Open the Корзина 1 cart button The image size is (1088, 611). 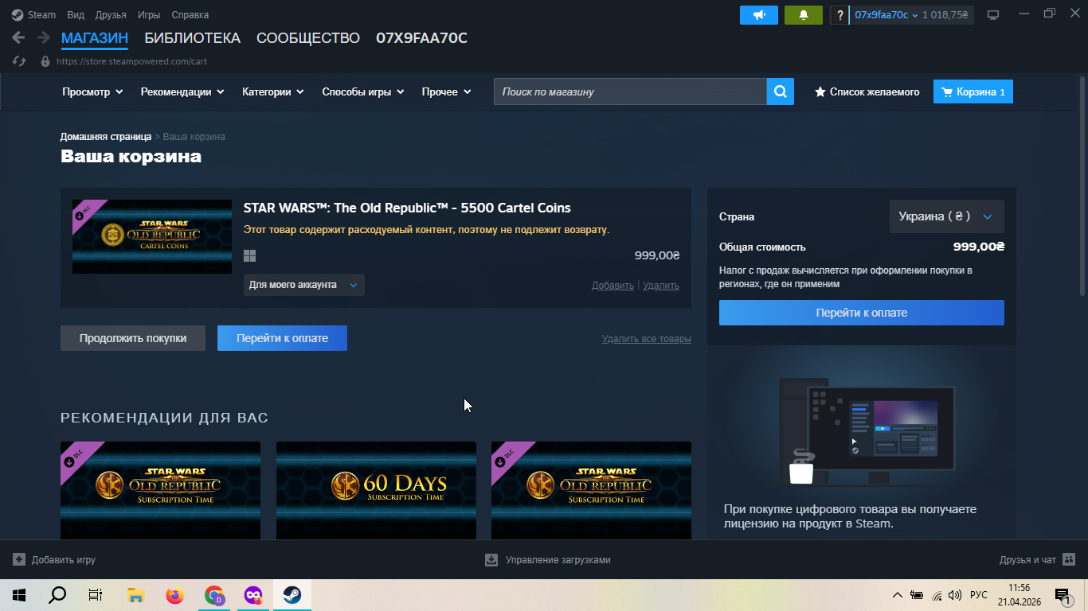click(x=973, y=91)
